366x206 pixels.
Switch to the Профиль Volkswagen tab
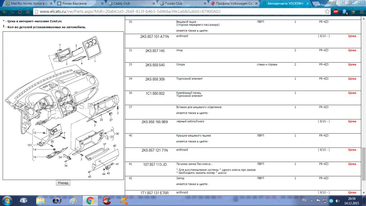point(234,4)
